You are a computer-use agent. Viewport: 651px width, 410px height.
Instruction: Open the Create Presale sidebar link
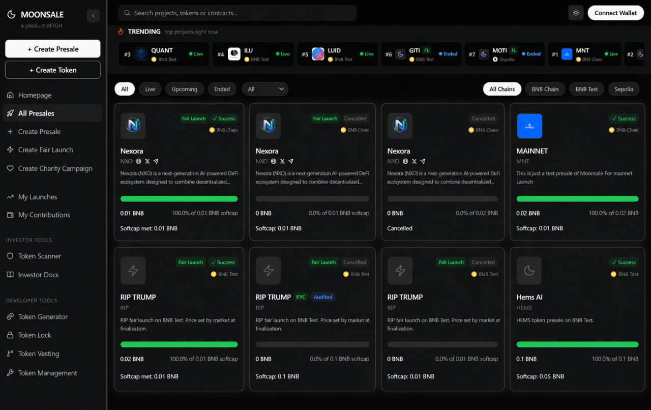click(53, 131)
